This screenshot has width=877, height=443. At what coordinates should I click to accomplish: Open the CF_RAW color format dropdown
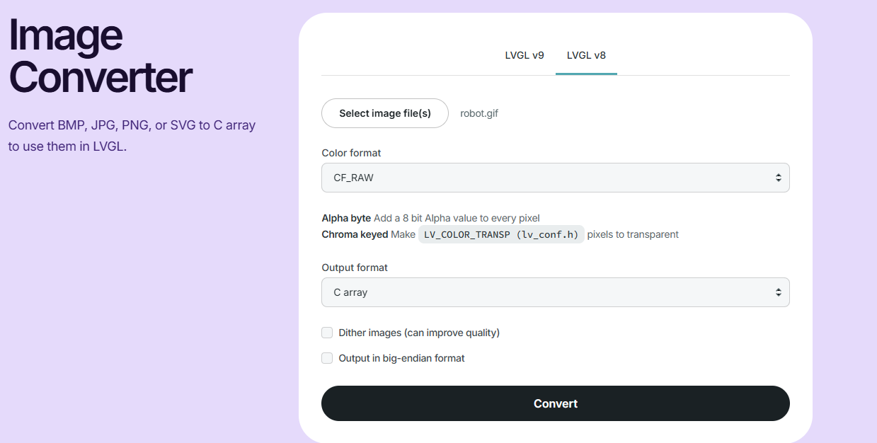(x=555, y=178)
